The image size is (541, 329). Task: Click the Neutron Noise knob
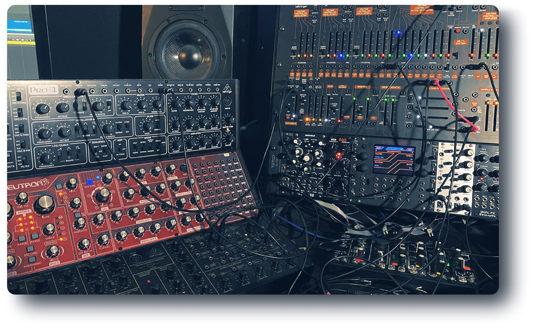point(99,219)
